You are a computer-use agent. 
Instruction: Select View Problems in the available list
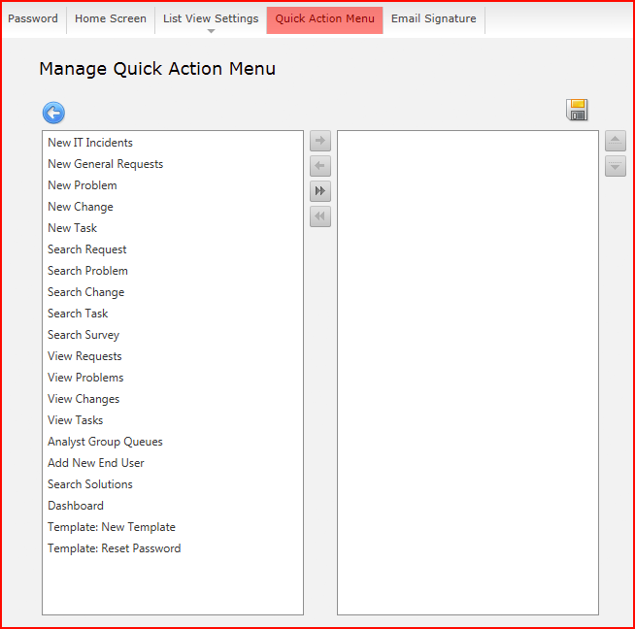(173, 378)
